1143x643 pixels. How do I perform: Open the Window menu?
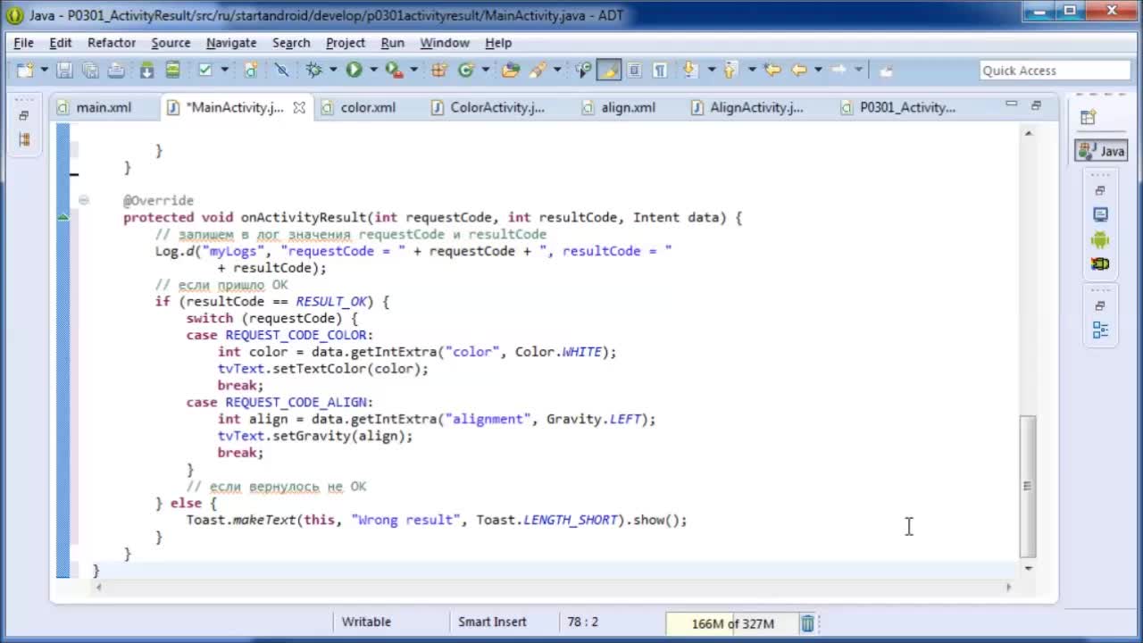tap(445, 43)
